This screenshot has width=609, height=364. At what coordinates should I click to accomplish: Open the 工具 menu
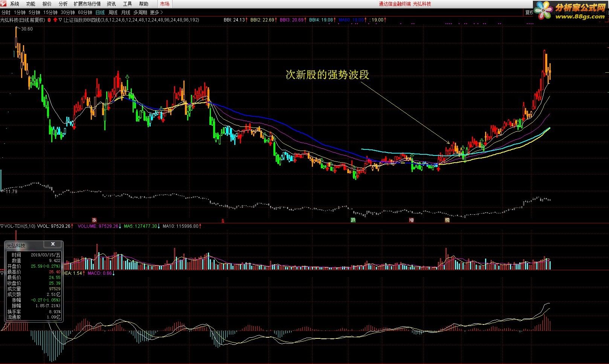pos(127,4)
